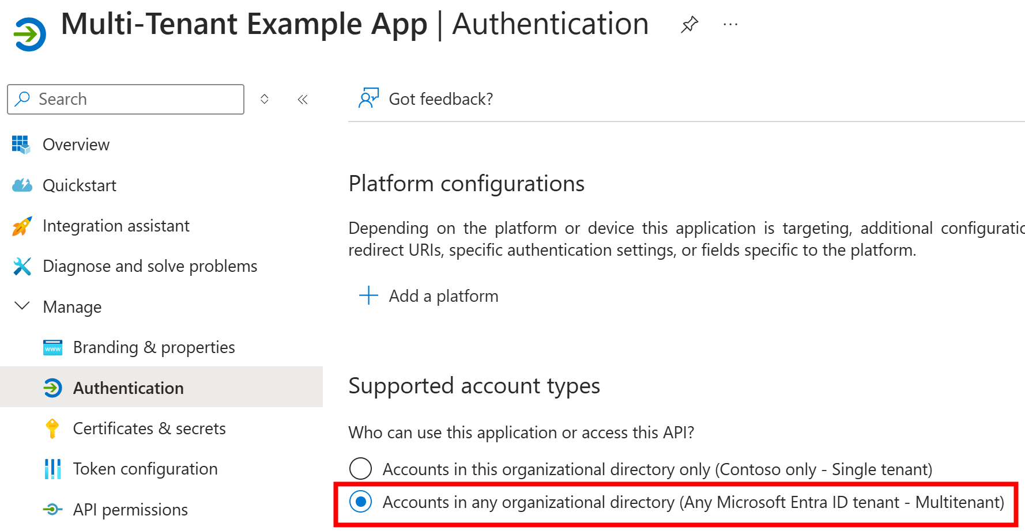The image size is (1025, 531).
Task: Select the single tenant accounts radio button
Action: (x=361, y=468)
